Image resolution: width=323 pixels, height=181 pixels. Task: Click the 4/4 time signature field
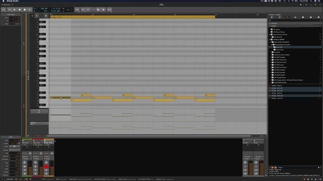[45, 11]
